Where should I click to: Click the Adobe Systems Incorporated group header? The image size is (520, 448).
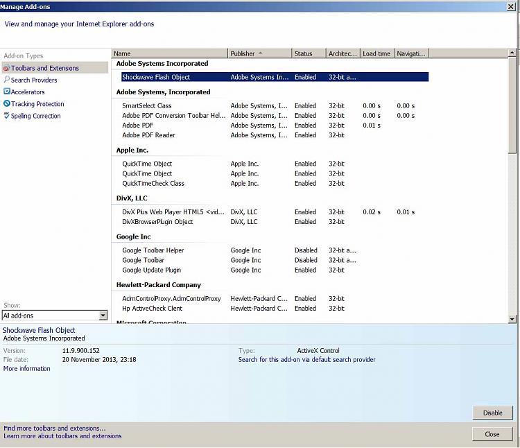pyautogui.click(x=162, y=63)
